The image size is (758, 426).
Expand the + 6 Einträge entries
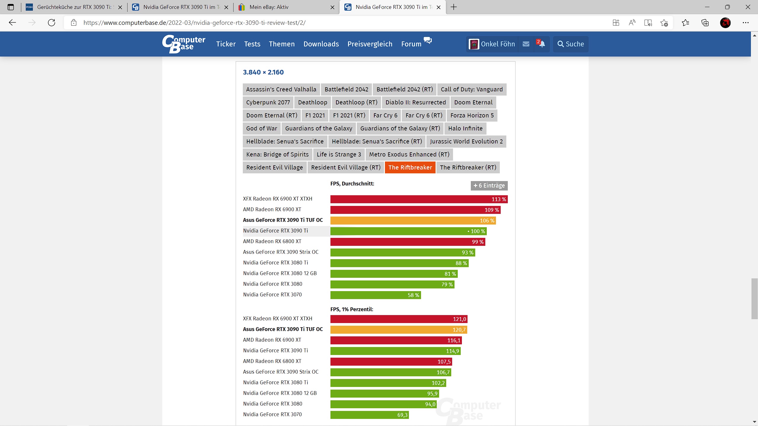(489, 185)
